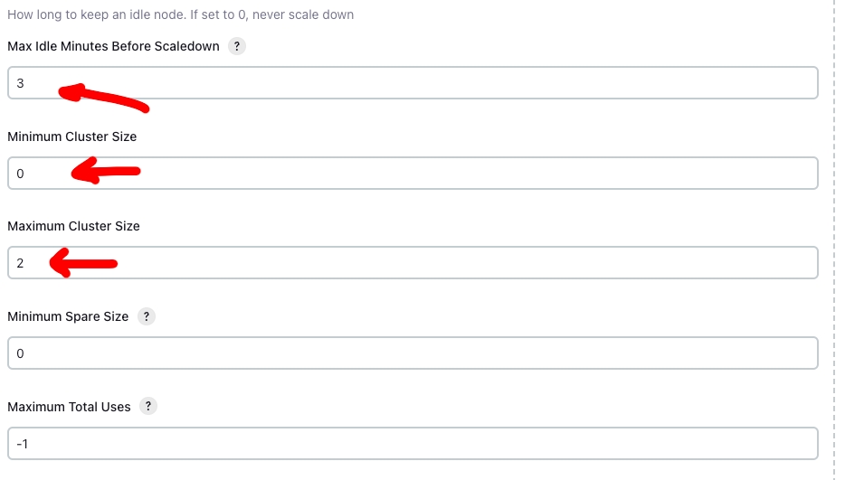Click the Maximum Total Uses field containing -1
Image resolution: width=864 pixels, height=480 pixels.
click(x=413, y=444)
